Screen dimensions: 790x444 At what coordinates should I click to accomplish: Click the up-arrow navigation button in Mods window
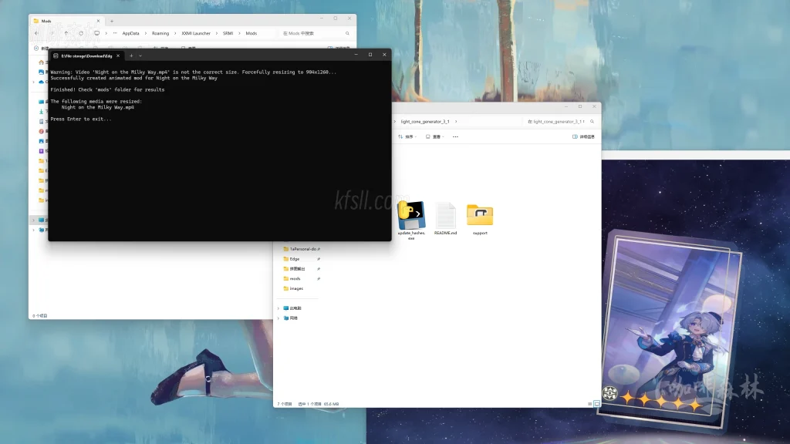click(66, 33)
